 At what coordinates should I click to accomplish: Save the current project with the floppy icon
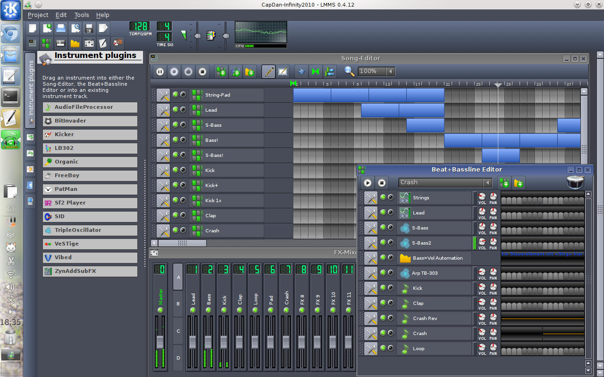click(89, 28)
